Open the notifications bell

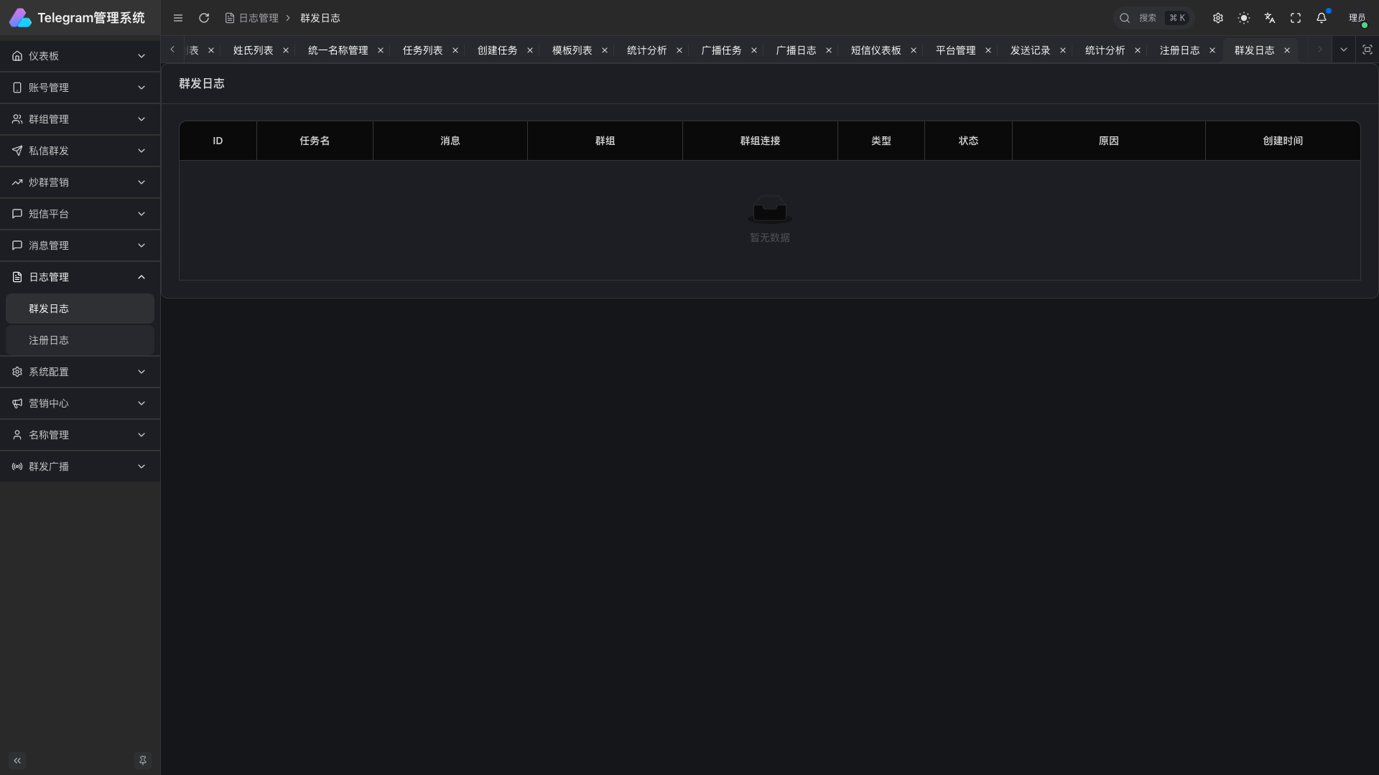pyautogui.click(x=1322, y=18)
